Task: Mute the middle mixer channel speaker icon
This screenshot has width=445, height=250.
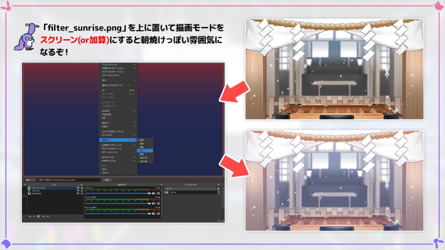Action: (x=153, y=204)
